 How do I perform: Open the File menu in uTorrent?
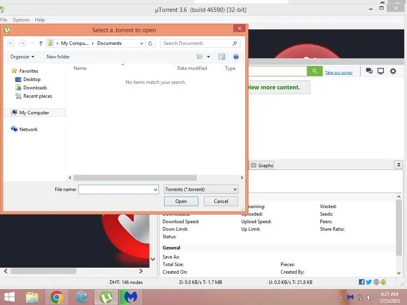coord(4,20)
